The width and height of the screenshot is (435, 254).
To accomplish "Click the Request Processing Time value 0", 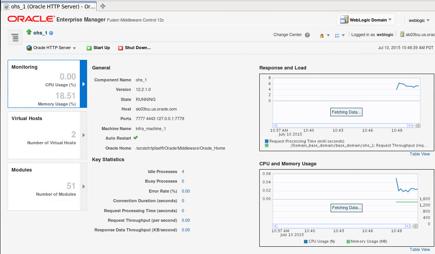I will tap(183, 211).
